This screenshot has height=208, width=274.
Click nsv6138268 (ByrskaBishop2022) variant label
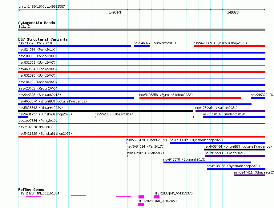(233, 166)
